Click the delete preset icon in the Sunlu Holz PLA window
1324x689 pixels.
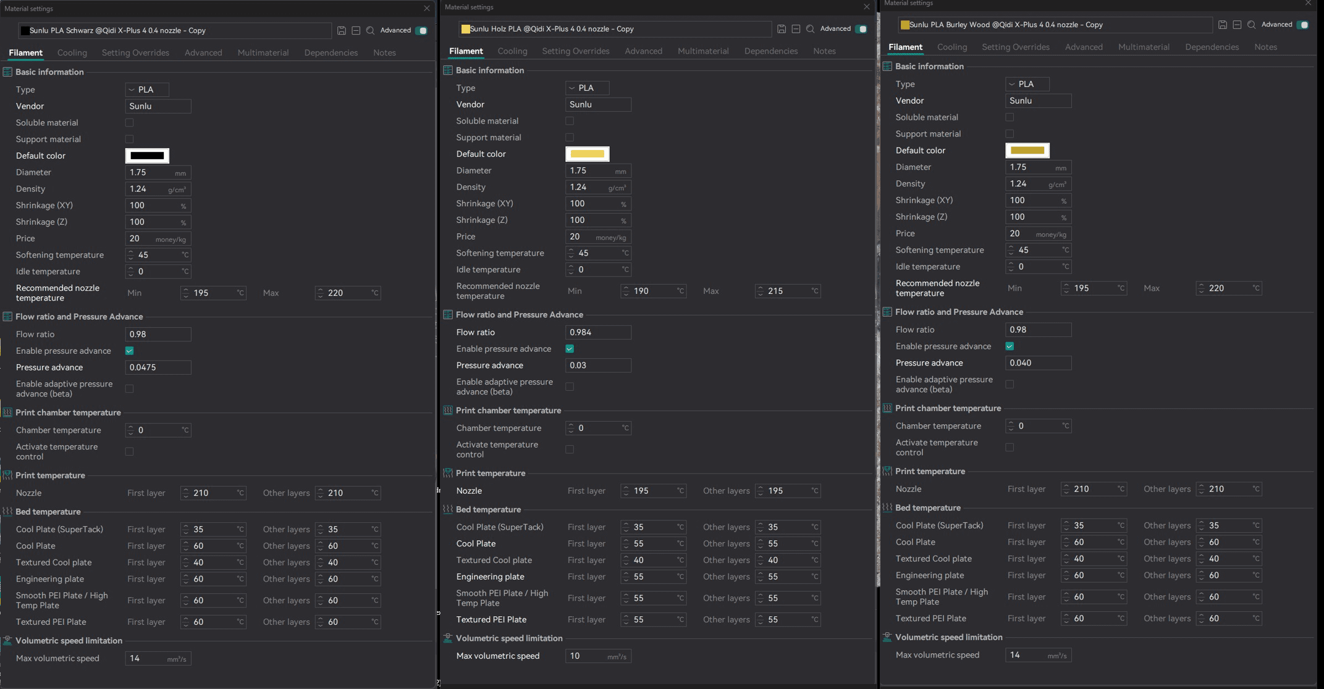coord(796,29)
